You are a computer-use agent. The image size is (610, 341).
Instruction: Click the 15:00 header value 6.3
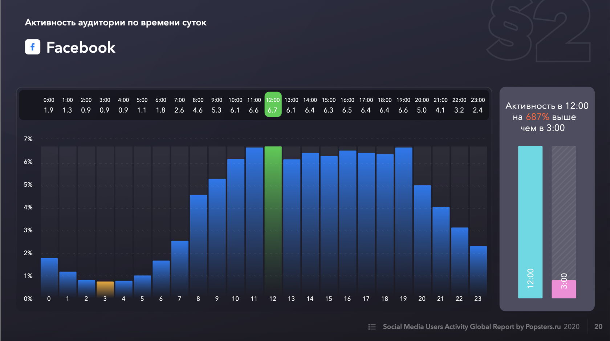tap(329, 110)
